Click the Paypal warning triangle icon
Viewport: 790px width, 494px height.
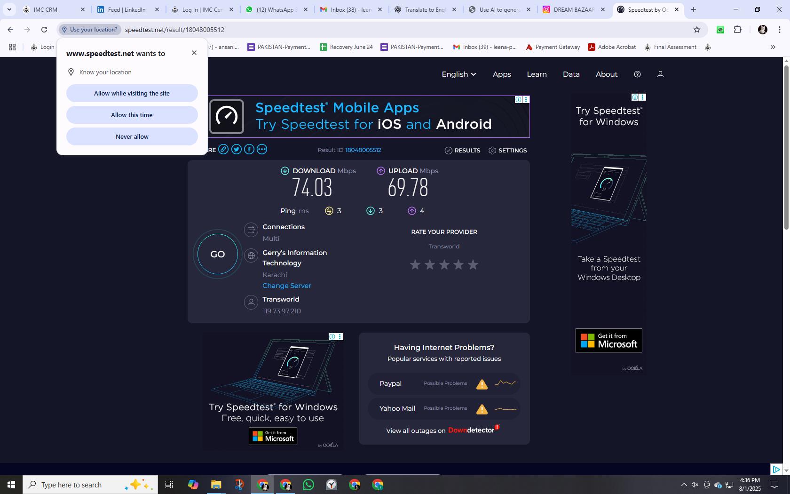(x=482, y=384)
